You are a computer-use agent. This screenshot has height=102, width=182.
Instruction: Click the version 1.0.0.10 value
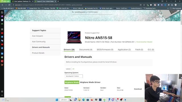[86, 90]
